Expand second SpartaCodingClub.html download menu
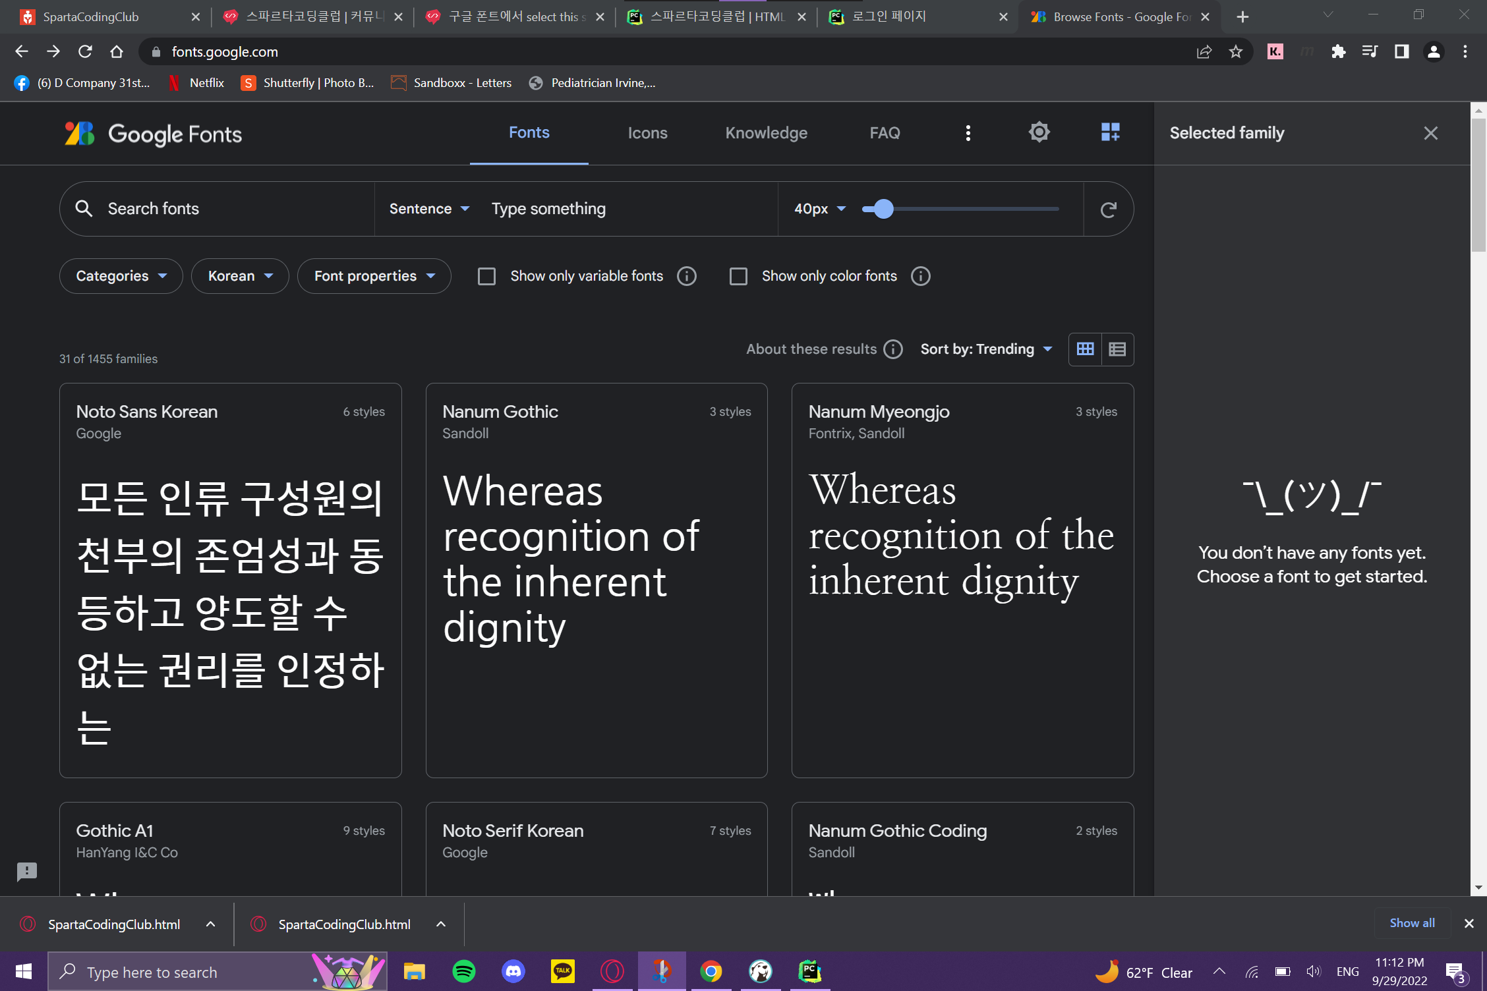The height and width of the screenshot is (991, 1487). (441, 924)
